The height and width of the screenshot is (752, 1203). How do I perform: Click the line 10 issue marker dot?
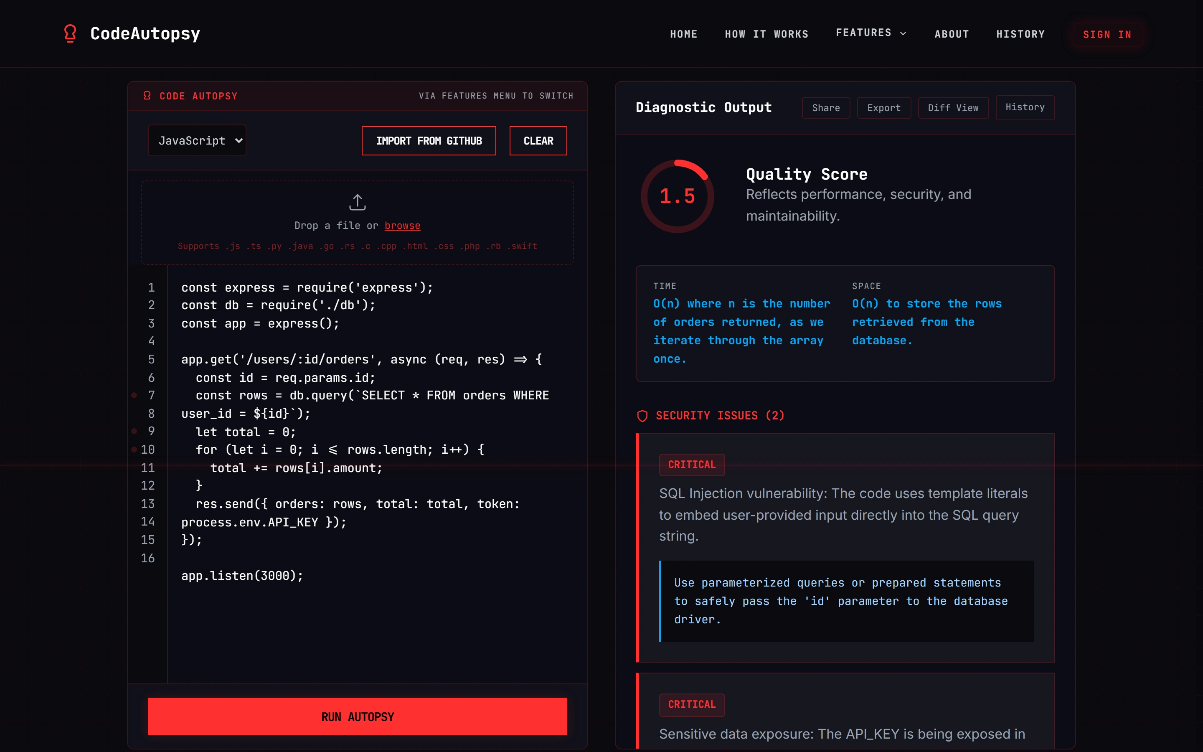point(134,450)
